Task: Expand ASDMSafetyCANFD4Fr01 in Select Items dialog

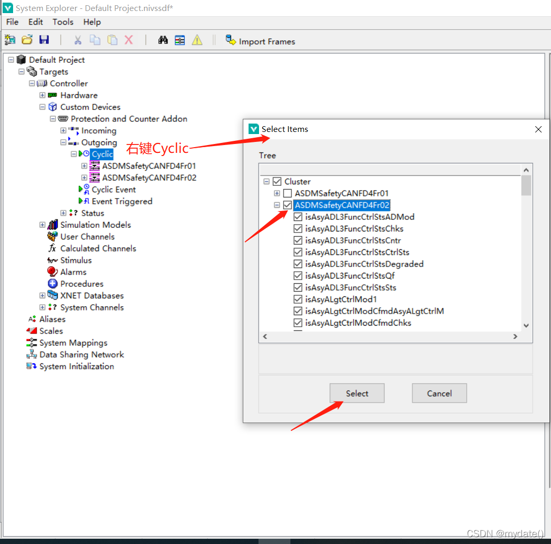Action: pyautogui.click(x=277, y=193)
